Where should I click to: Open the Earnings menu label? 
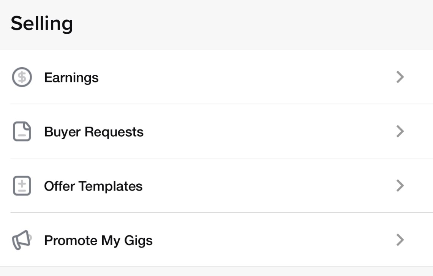(71, 77)
